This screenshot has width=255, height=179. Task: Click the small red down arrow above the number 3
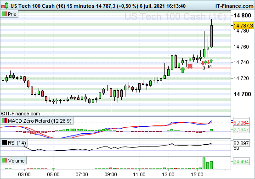pyautogui.click(x=203, y=63)
